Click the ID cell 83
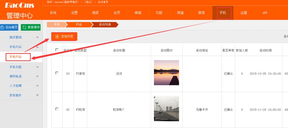 (x=68, y=74)
